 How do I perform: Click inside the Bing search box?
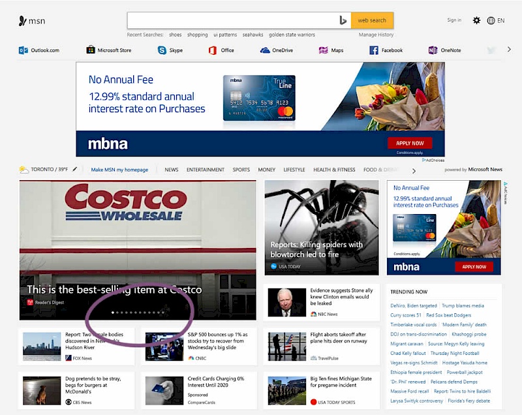coord(232,20)
